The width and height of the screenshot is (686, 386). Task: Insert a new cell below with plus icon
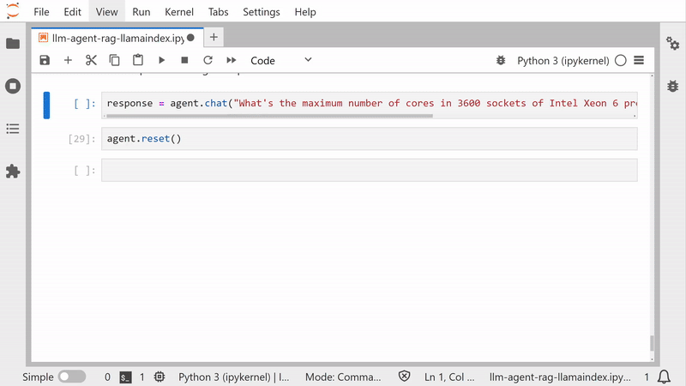point(68,60)
